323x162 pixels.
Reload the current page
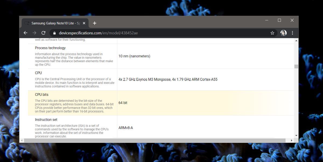[43, 33]
